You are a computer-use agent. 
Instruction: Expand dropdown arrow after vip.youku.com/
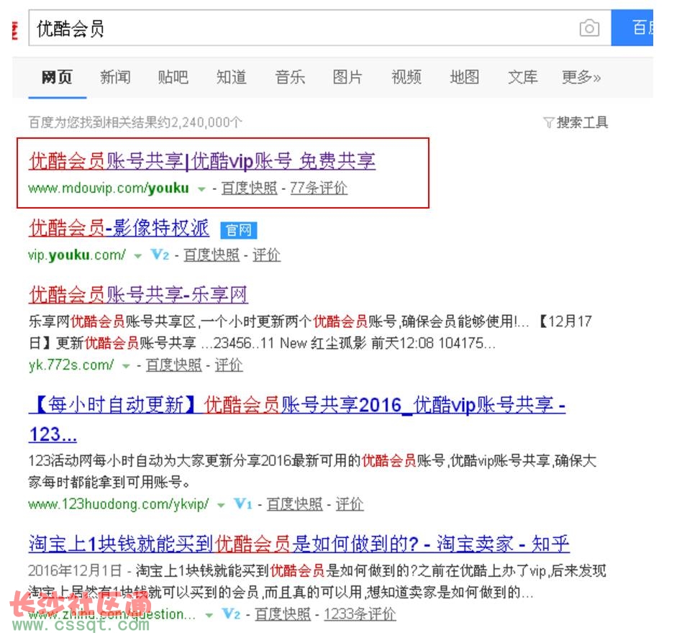138,256
